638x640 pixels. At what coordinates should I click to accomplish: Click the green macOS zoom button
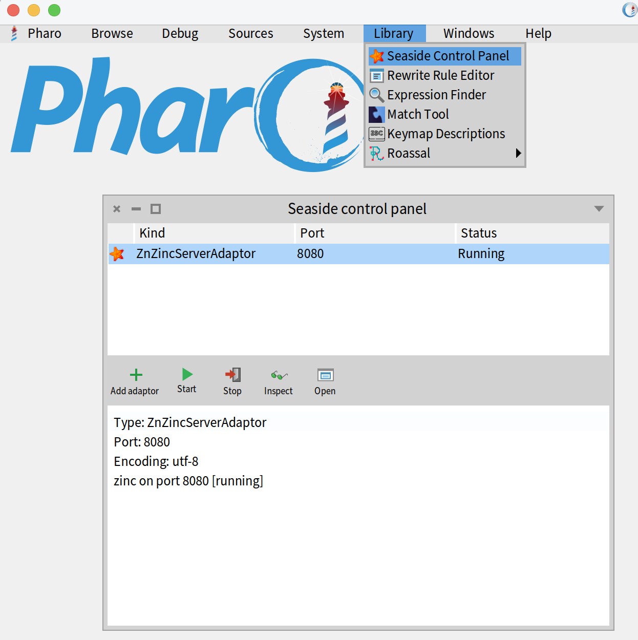coord(54,10)
